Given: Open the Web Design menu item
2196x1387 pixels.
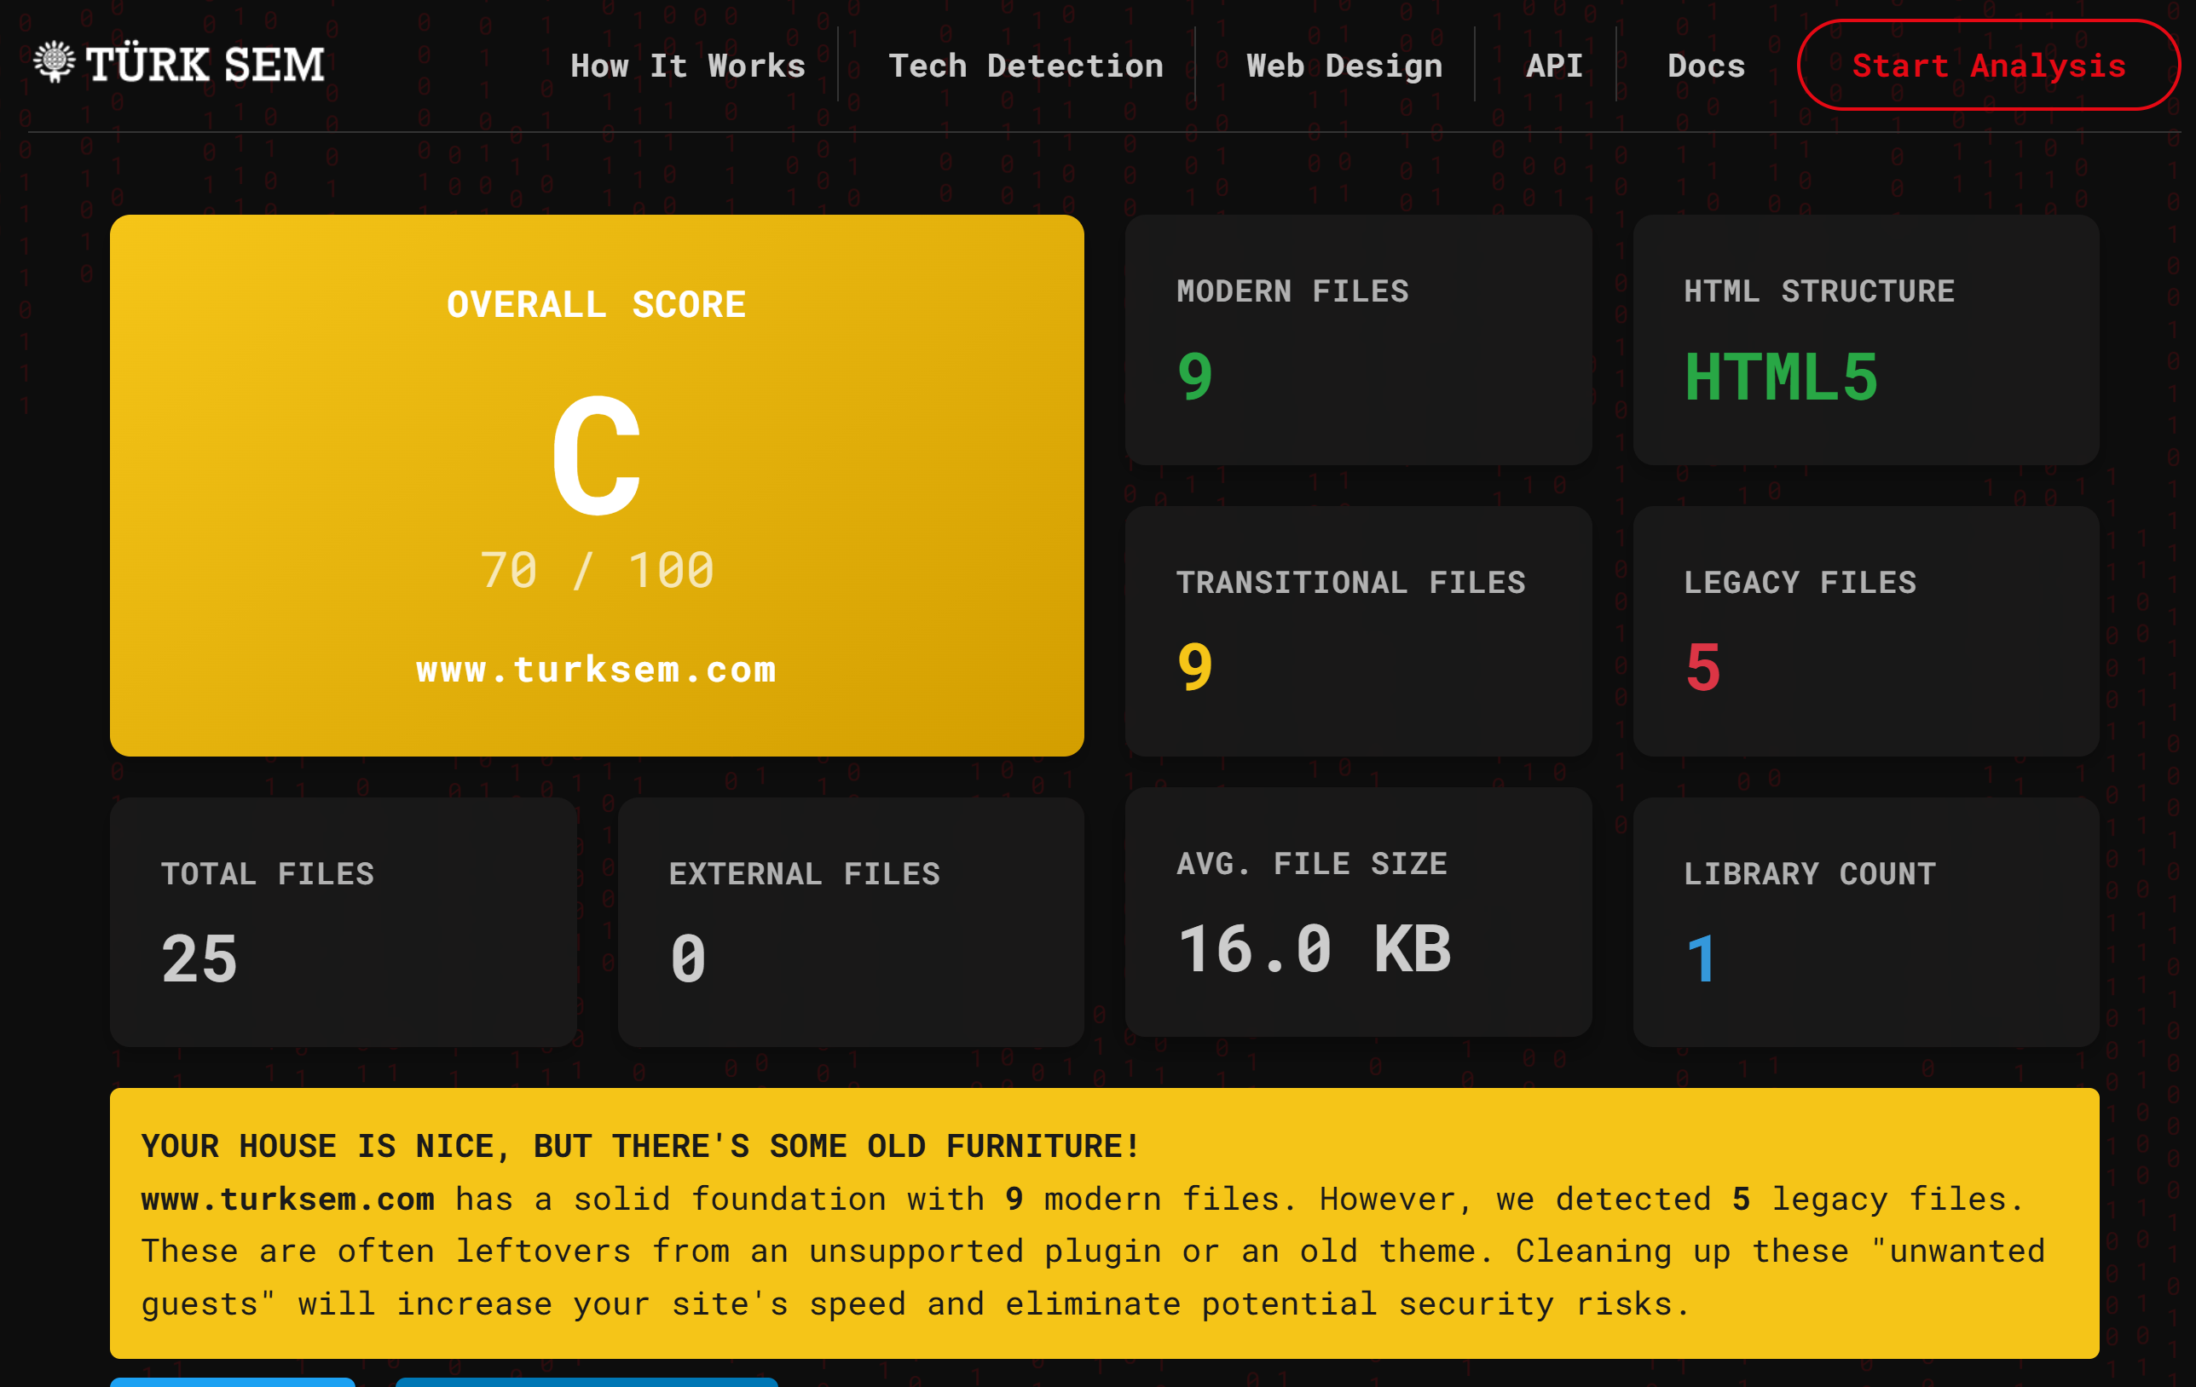Looking at the screenshot, I should pos(1344,66).
